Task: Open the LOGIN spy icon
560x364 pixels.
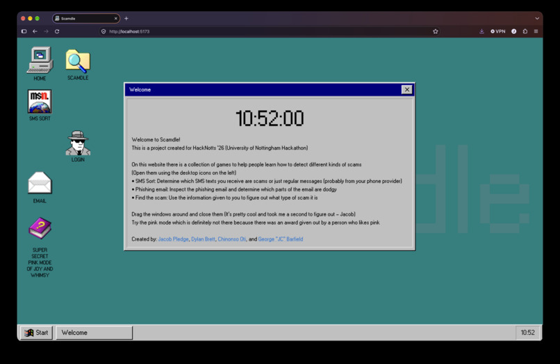Action: click(78, 146)
